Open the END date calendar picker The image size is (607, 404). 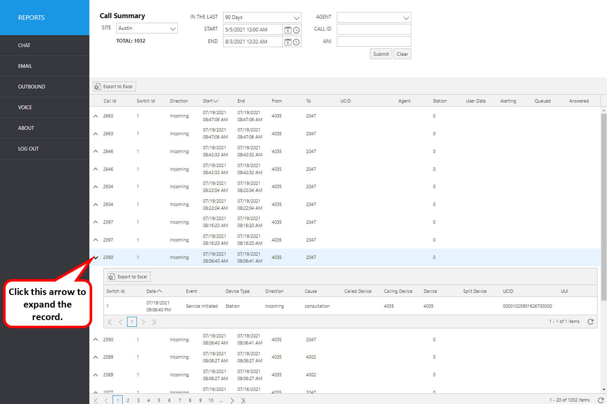tap(287, 42)
